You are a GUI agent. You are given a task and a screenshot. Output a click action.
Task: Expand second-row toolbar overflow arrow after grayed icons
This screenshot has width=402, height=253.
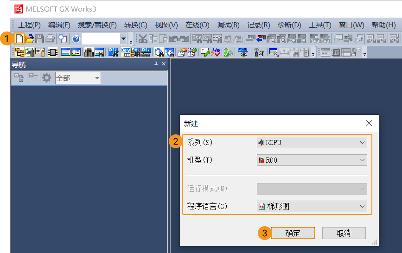(313, 55)
